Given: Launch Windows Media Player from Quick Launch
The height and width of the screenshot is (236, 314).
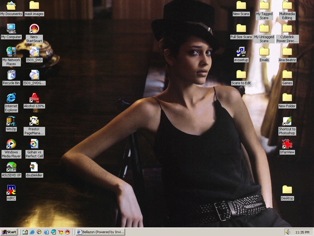Looking at the screenshot, I should (39, 232).
